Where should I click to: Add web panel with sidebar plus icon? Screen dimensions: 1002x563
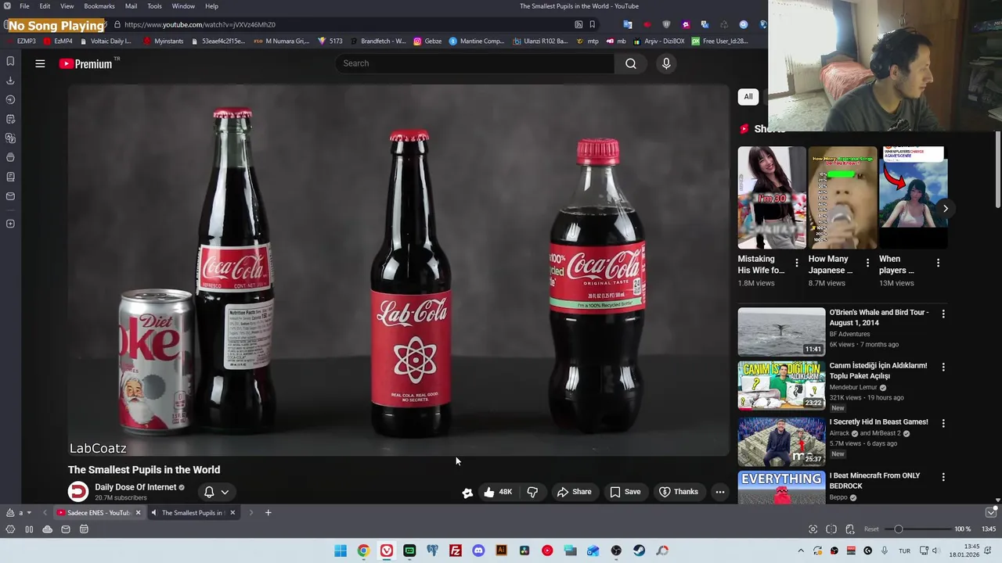(10, 224)
